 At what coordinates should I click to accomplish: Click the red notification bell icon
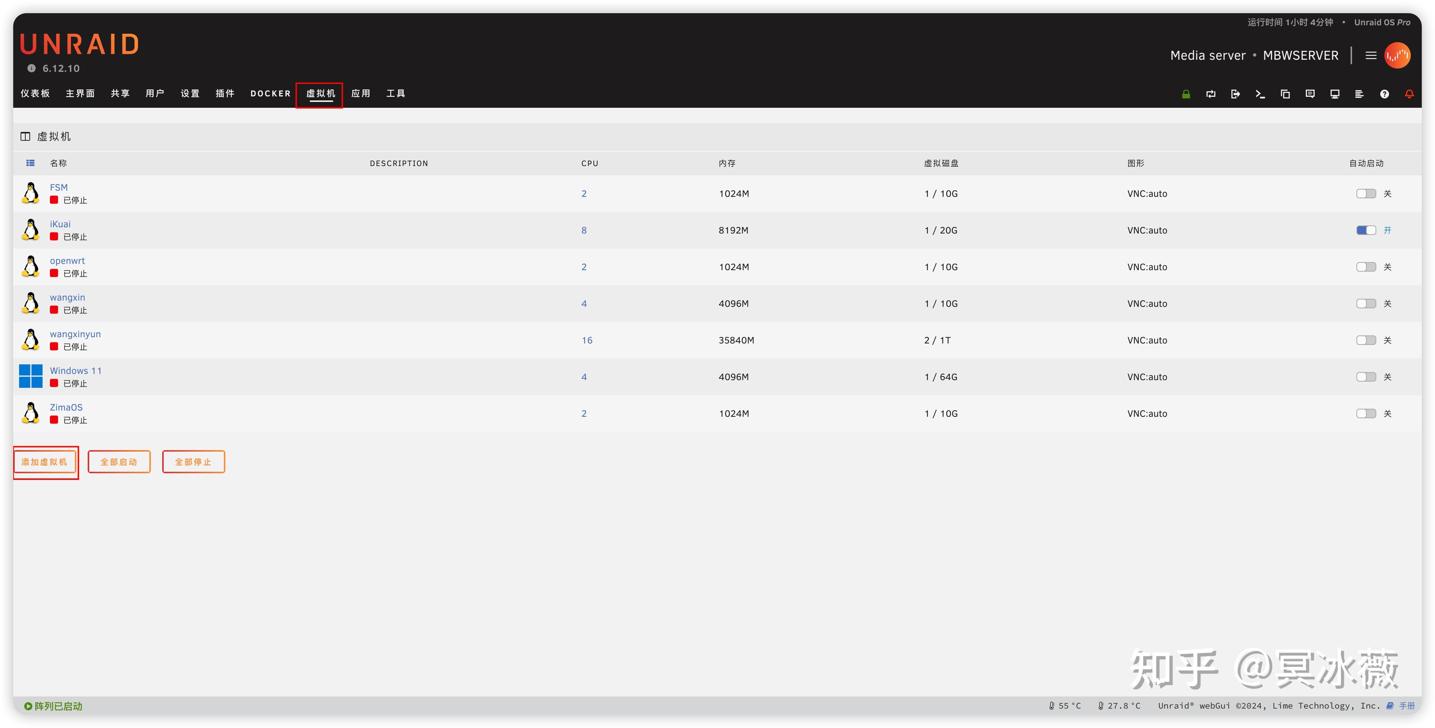pyautogui.click(x=1409, y=94)
